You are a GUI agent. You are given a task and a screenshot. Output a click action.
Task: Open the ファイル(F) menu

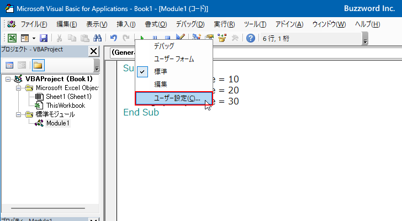[x=34, y=24]
